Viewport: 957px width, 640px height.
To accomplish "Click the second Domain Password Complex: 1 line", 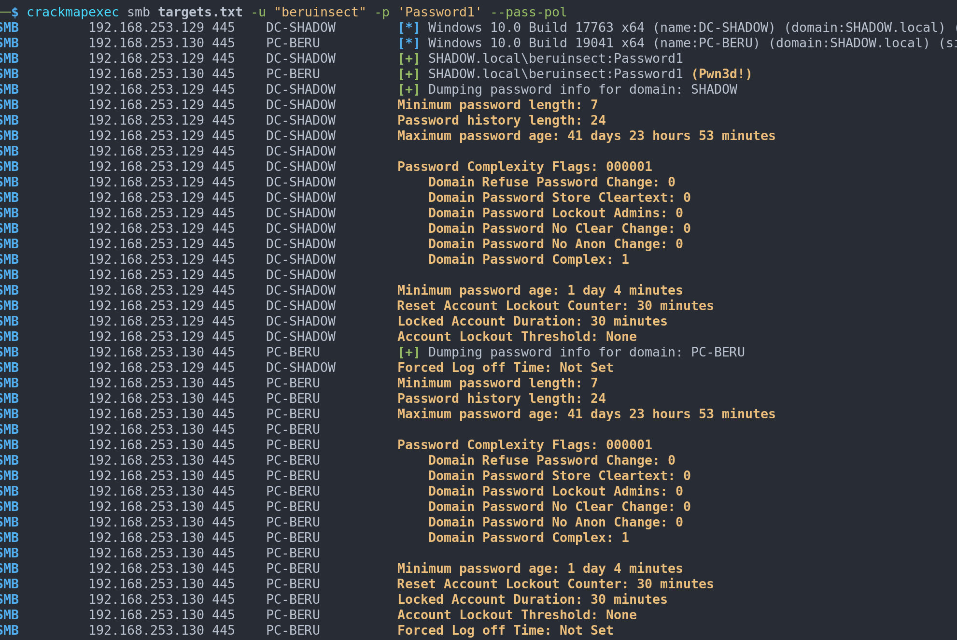I will [x=528, y=538].
